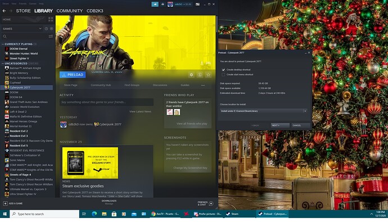This screenshot has width=388, height=222.
Task: Select DOOM Eternal in the library list
Action: [19, 49]
